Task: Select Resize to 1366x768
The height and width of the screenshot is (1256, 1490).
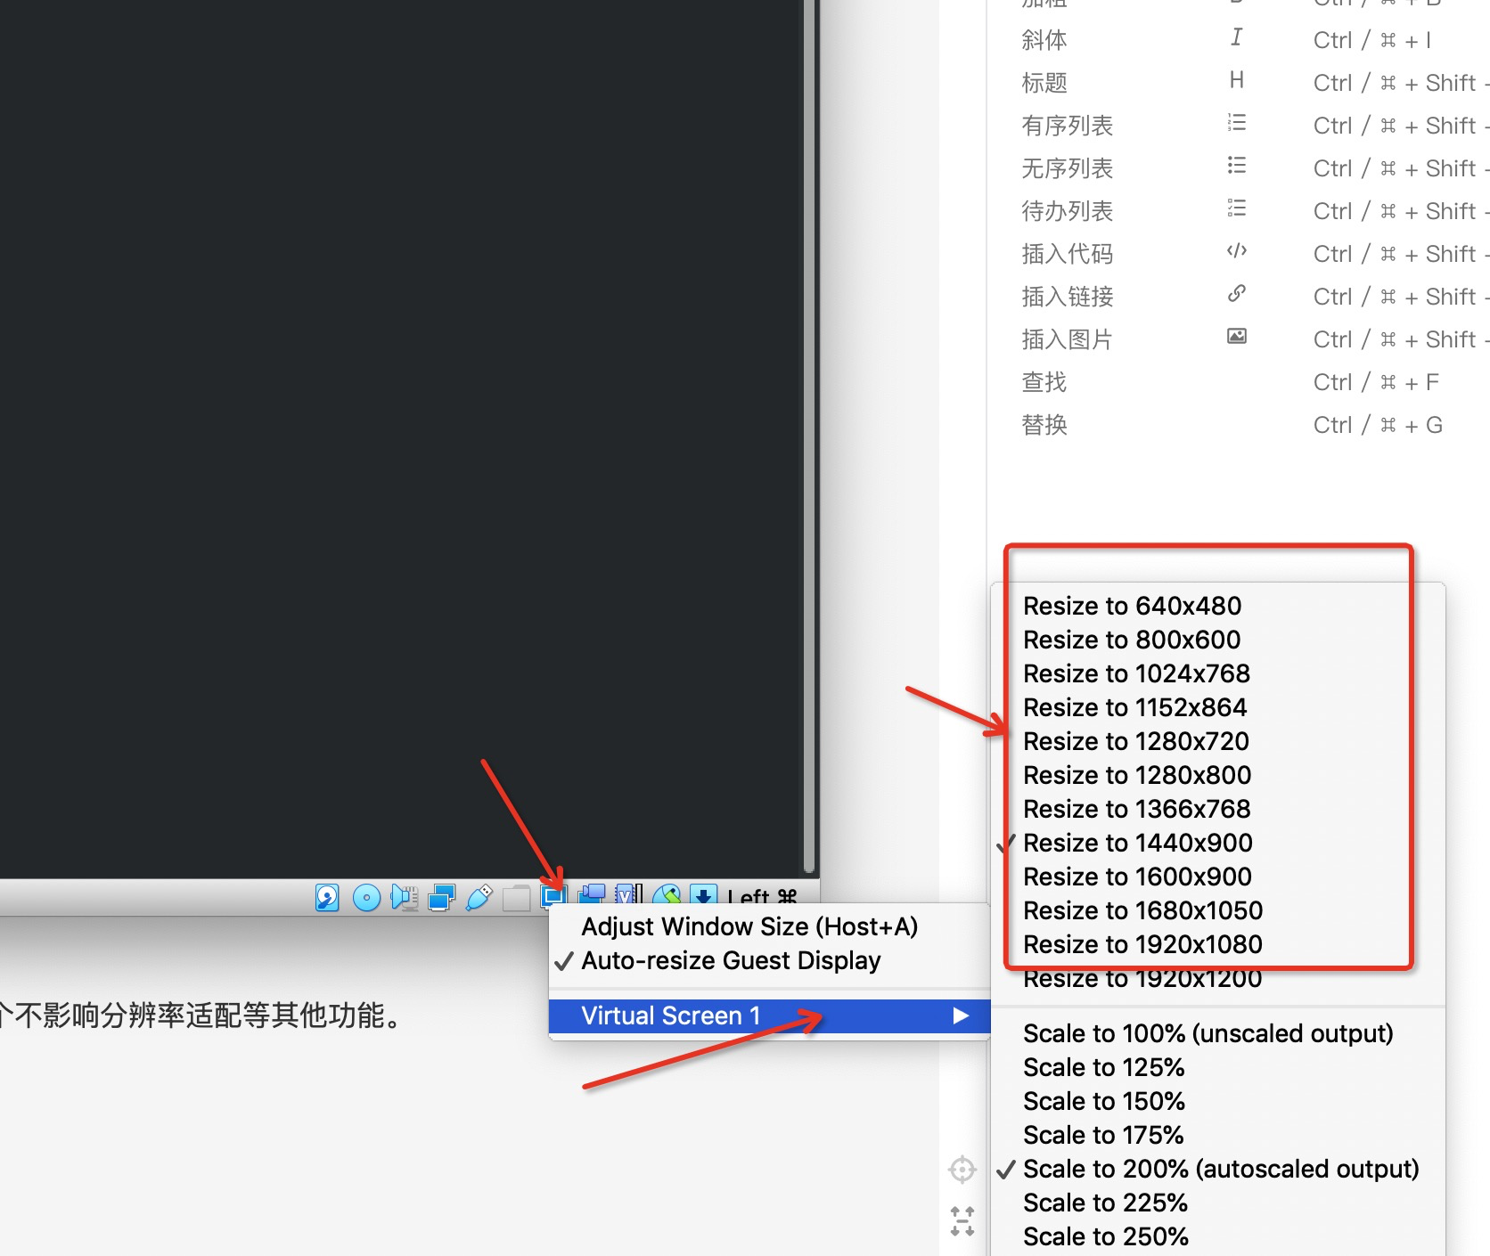Action: pyautogui.click(x=1217, y=809)
